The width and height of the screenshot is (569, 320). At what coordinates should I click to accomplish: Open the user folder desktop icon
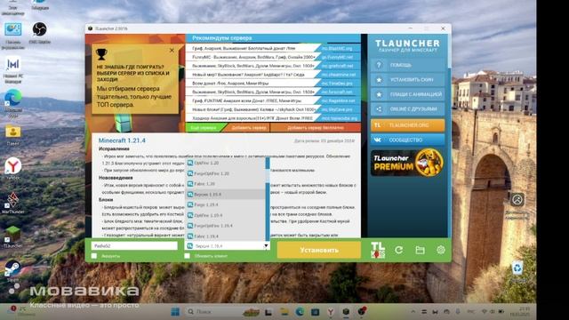click(x=13, y=135)
